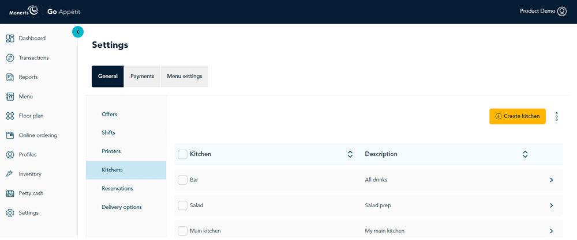The image size is (577, 240).
Task: Click the Inventory carrot icon
Action: 10,174
